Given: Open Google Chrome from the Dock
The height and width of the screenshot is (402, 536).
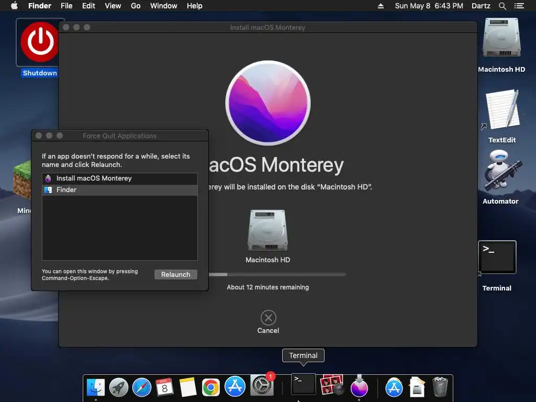Looking at the screenshot, I should 210,387.
